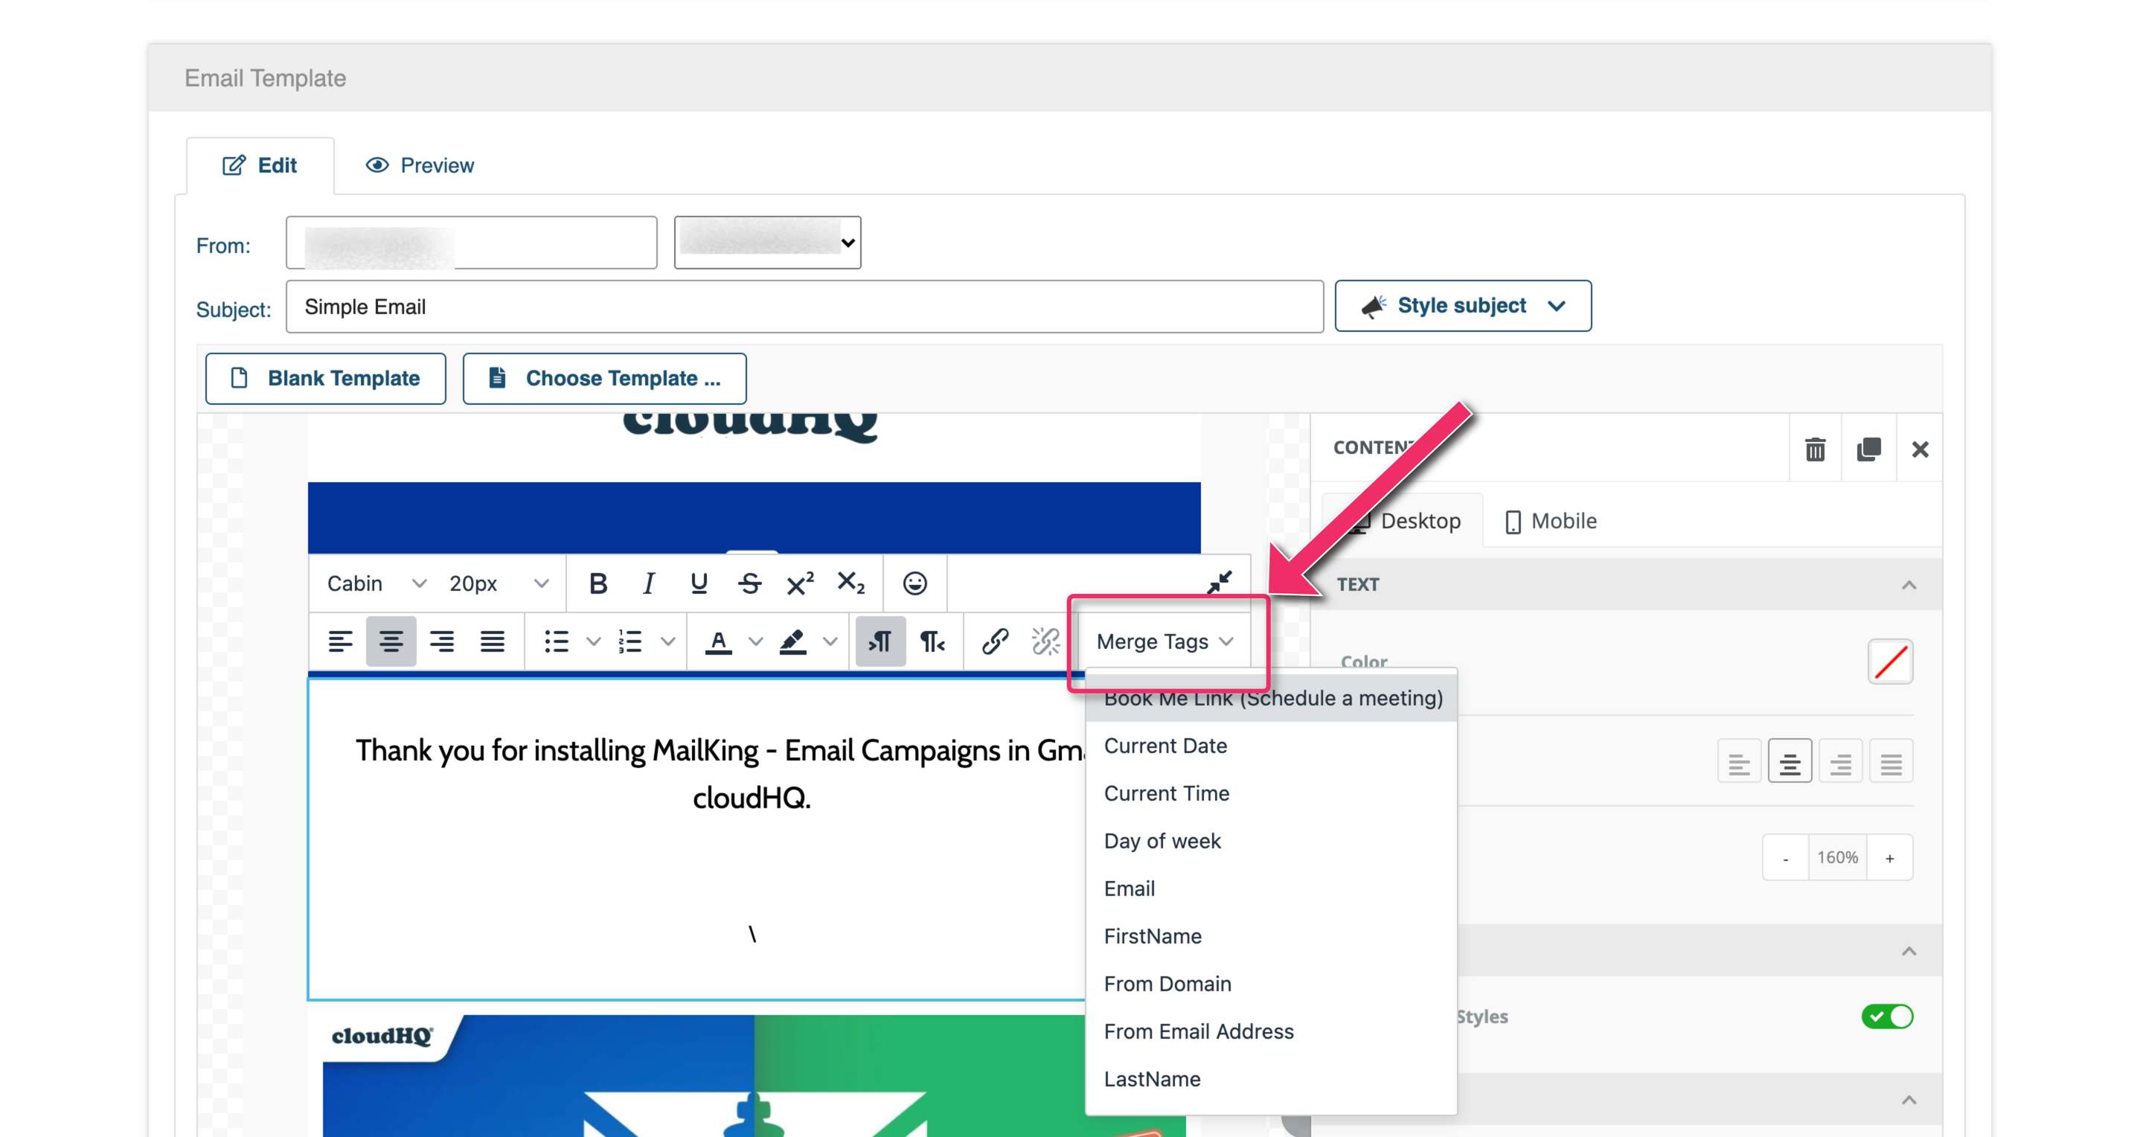Toggle bold formatting in the text toolbar
The height and width of the screenshot is (1137, 2140).
(x=598, y=583)
